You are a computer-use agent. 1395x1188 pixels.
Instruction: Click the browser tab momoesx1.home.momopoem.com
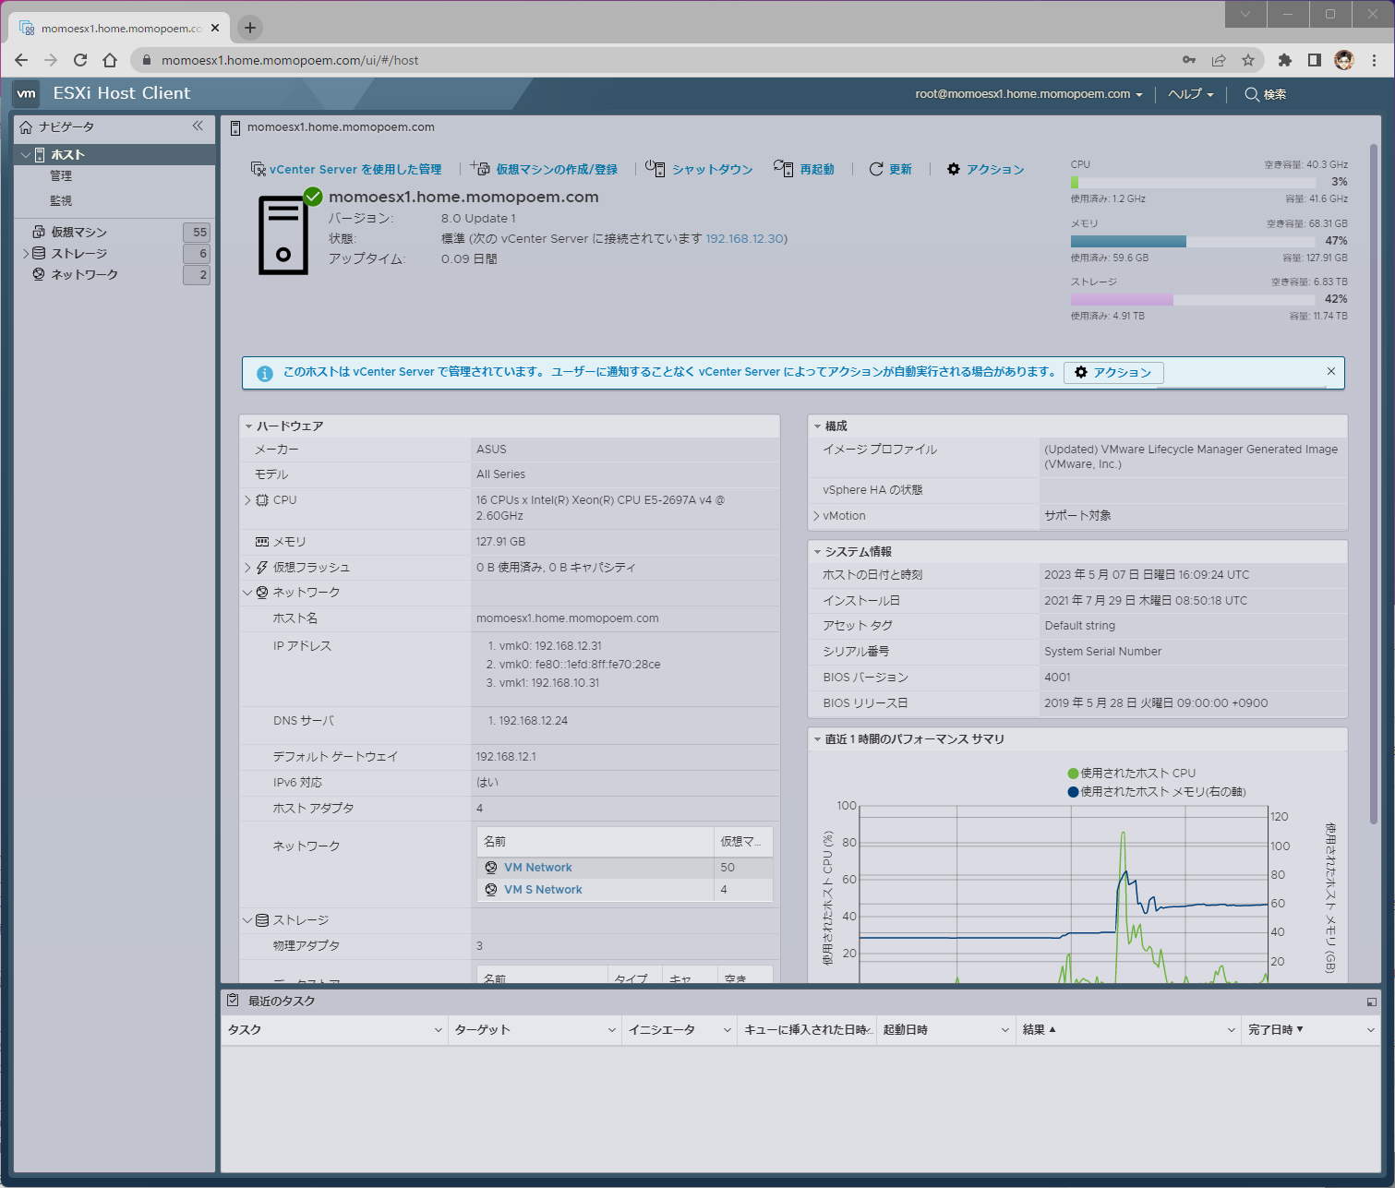tap(121, 29)
